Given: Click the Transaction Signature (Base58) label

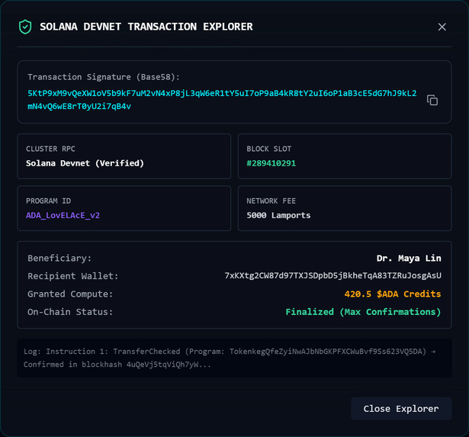Looking at the screenshot, I should [x=104, y=77].
